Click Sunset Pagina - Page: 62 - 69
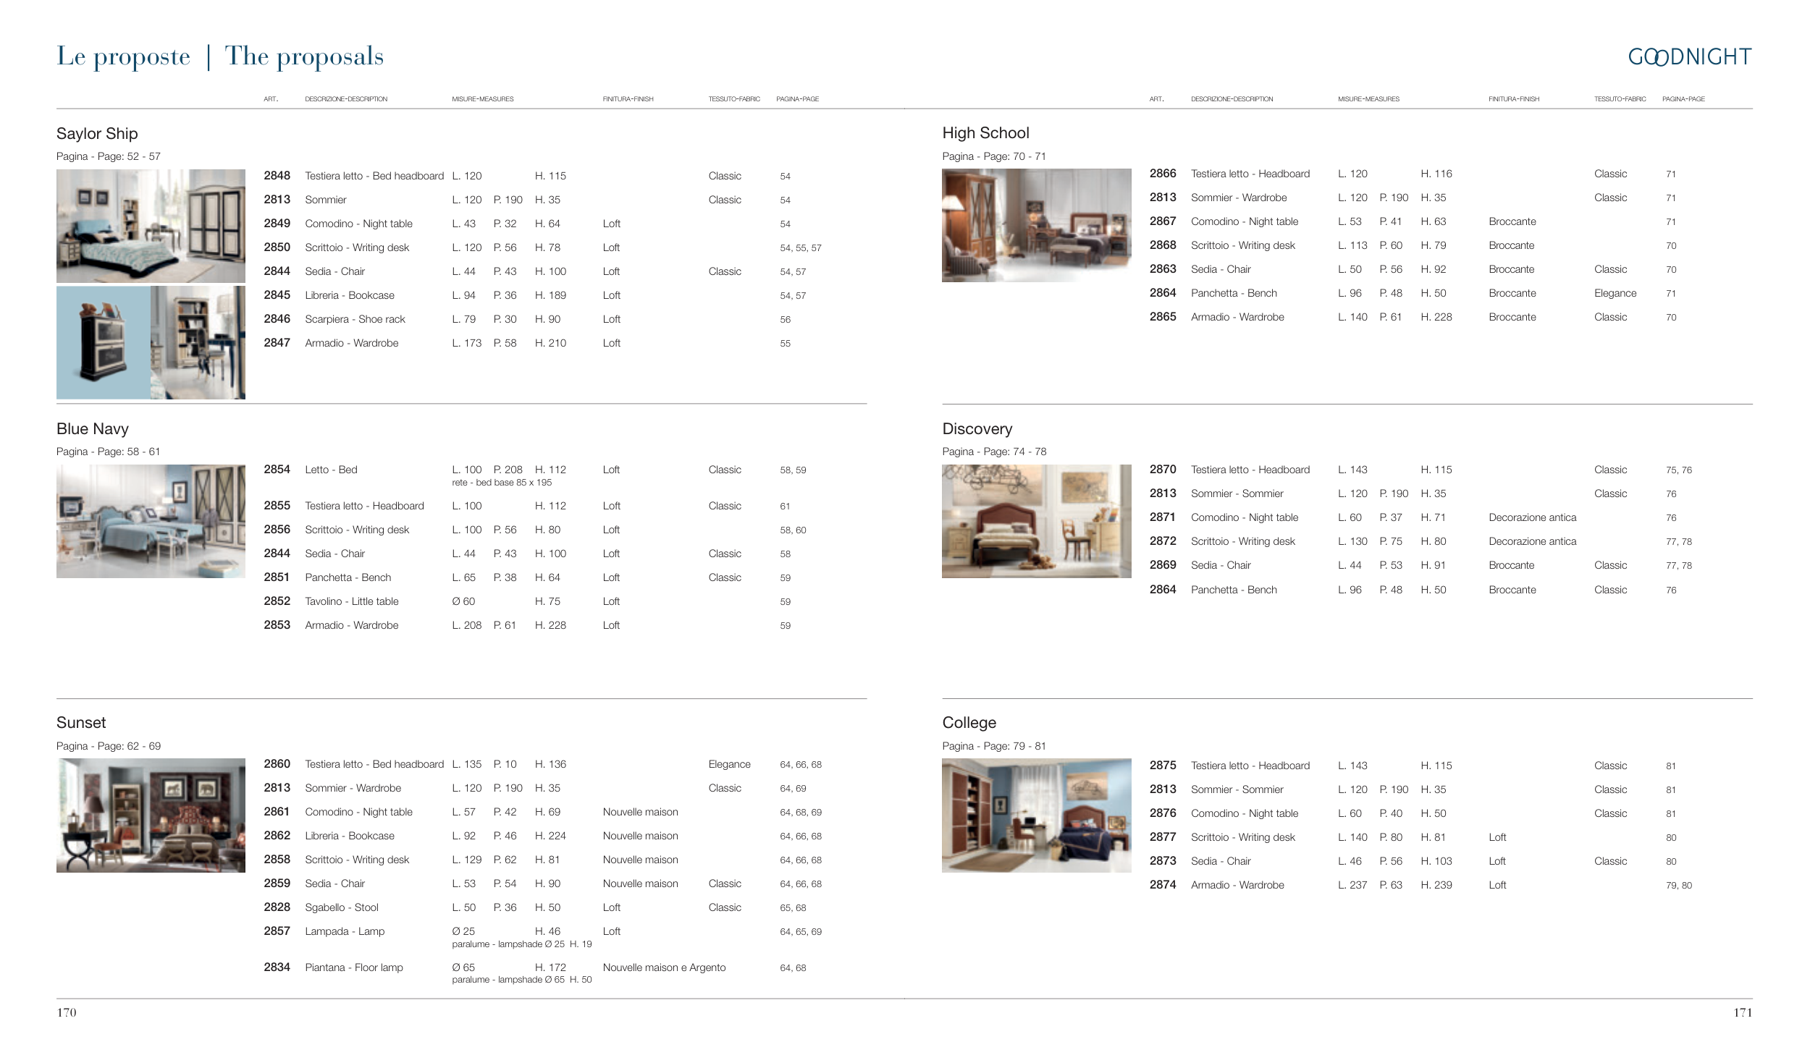Viewport: 1810px width, 1055px height. coord(109,746)
